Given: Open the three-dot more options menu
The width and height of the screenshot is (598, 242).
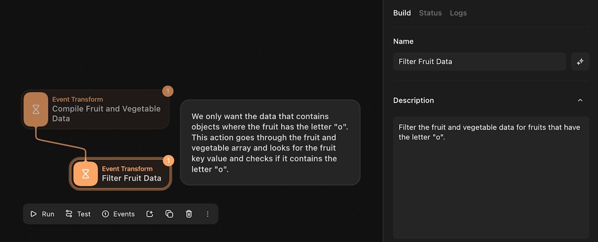Looking at the screenshot, I should (x=208, y=214).
